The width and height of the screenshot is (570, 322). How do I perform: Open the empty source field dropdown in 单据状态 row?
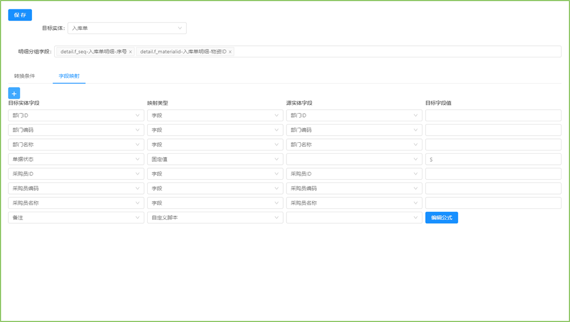(354, 159)
